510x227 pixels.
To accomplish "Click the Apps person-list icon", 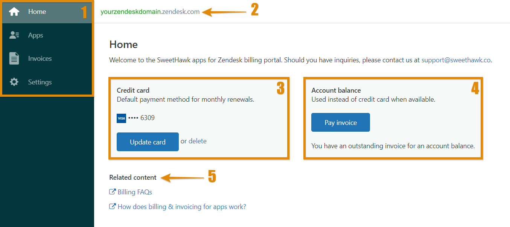I will (14, 35).
